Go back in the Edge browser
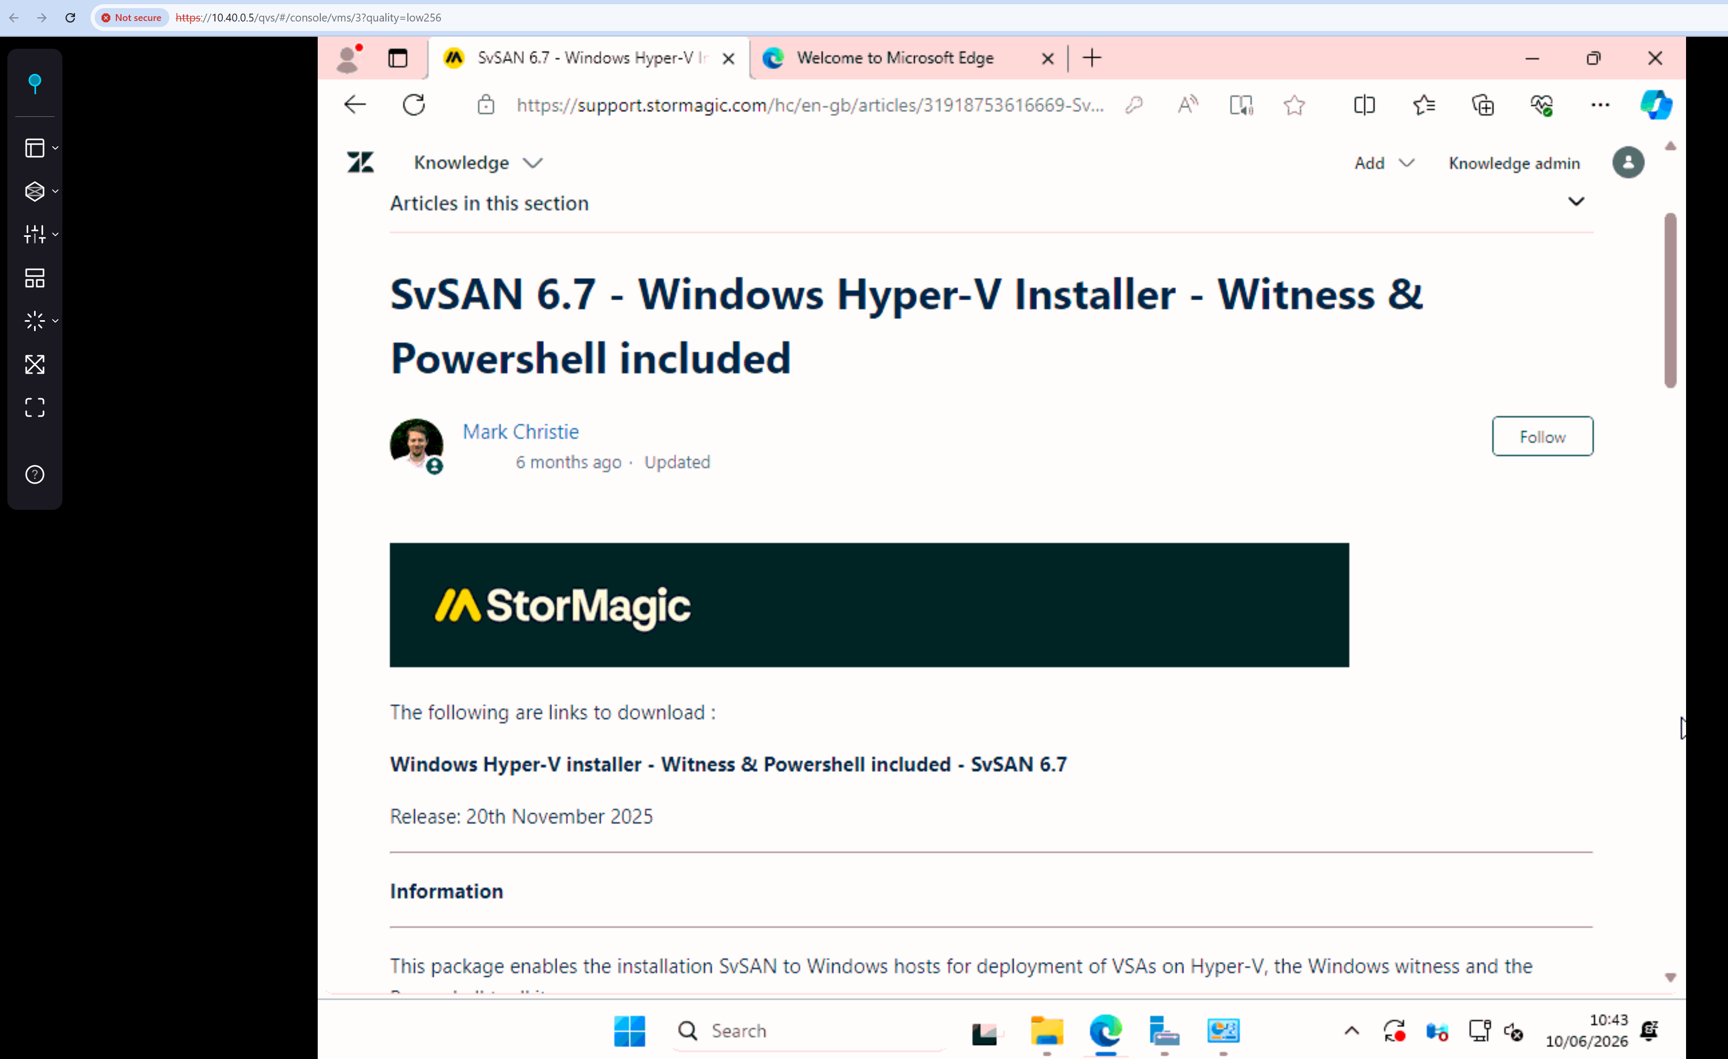The height and width of the screenshot is (1059, 1728). click(355, 105)
